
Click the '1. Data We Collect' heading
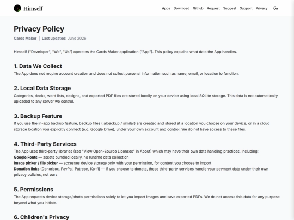click(38, 66)
